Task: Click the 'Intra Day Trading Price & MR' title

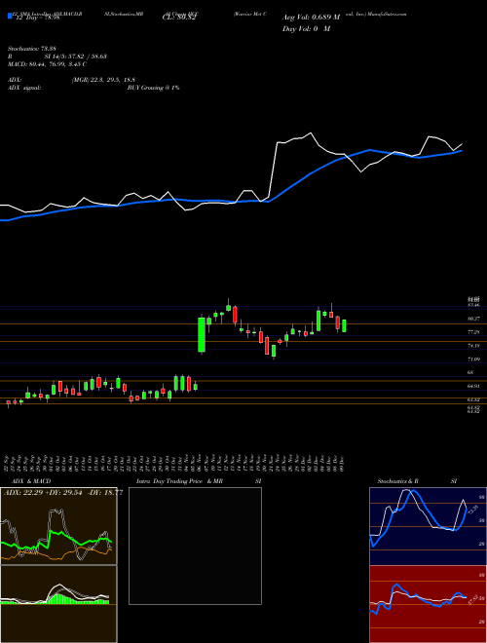Action: [179, 481]
